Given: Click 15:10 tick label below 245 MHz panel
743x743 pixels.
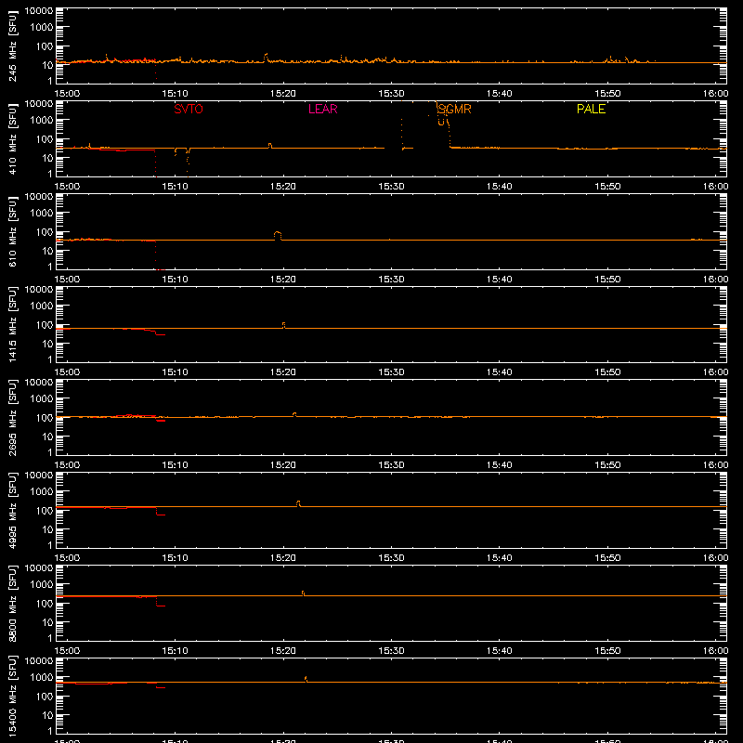Looking at the screenshot, I should pos(175,94).
